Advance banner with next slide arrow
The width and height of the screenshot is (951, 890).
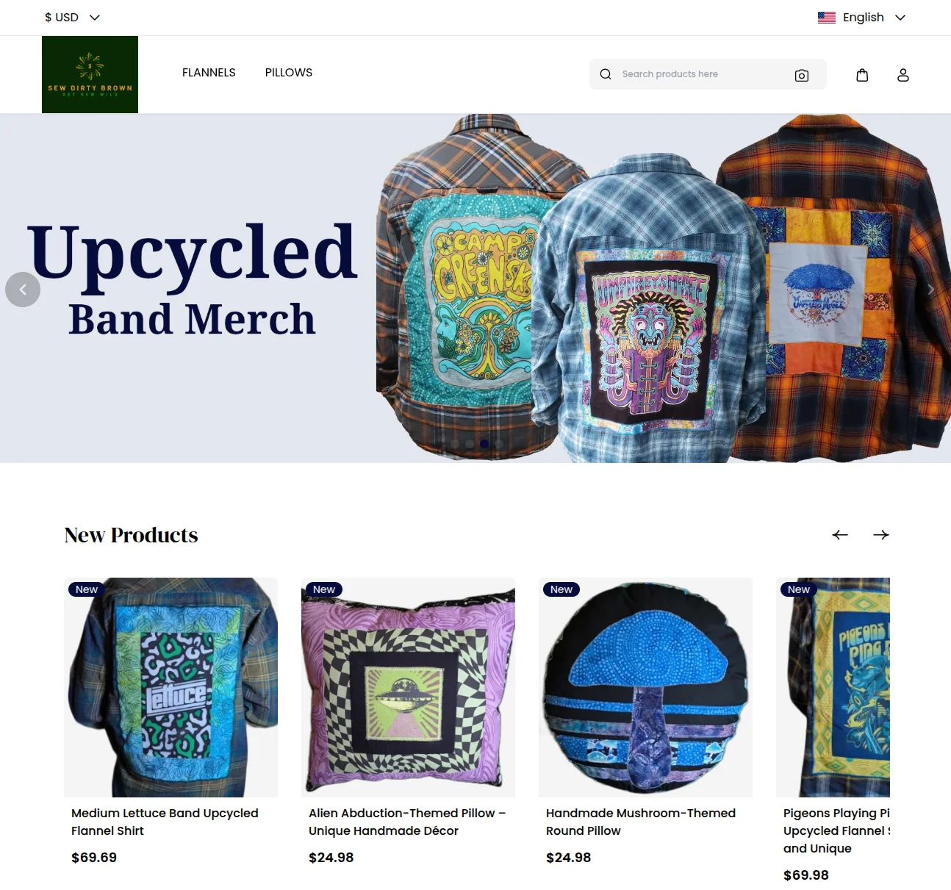[x=930, y=290]
